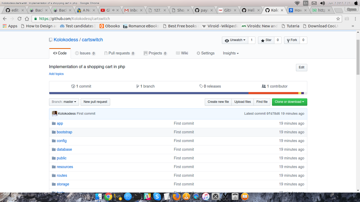Switch to the Code tab

click(x=60, y=53)
